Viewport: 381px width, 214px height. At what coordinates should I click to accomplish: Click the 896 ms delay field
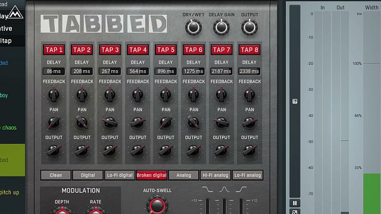165,71
